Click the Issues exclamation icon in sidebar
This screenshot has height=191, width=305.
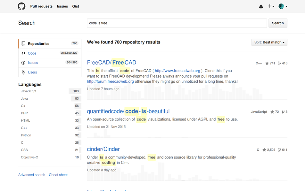(24, 63)
